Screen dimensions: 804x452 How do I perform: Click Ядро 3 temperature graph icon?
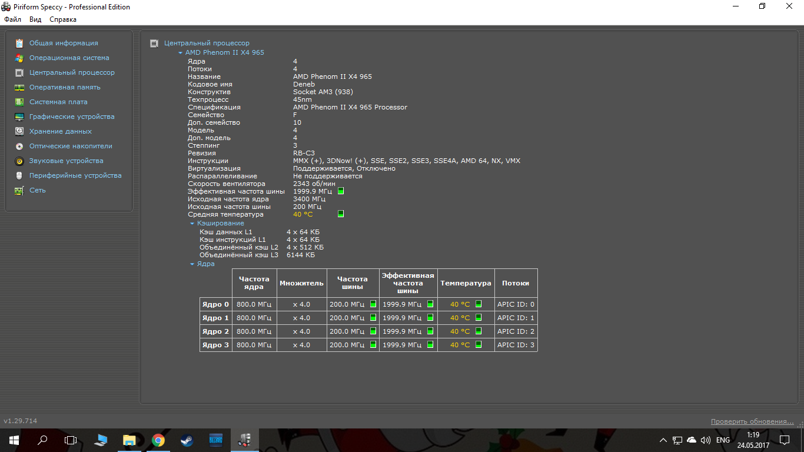point(479,345)
